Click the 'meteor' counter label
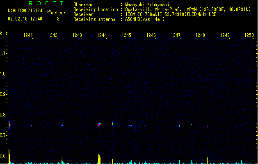 point(58,13)
